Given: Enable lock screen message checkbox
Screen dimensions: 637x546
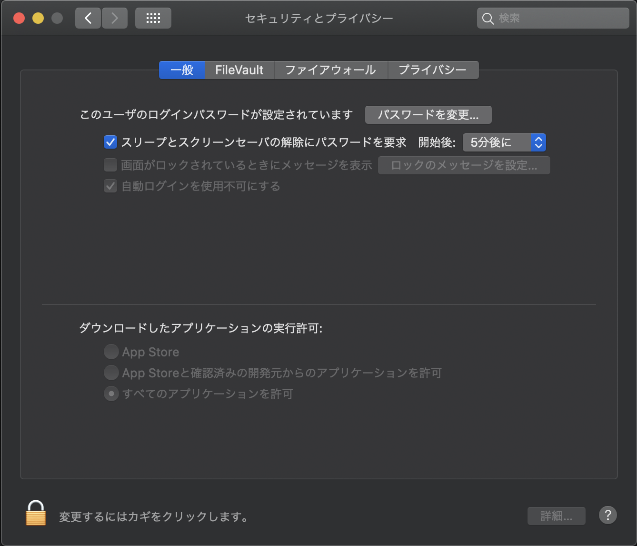Looking at the screenshot, I should pos(110,165).
